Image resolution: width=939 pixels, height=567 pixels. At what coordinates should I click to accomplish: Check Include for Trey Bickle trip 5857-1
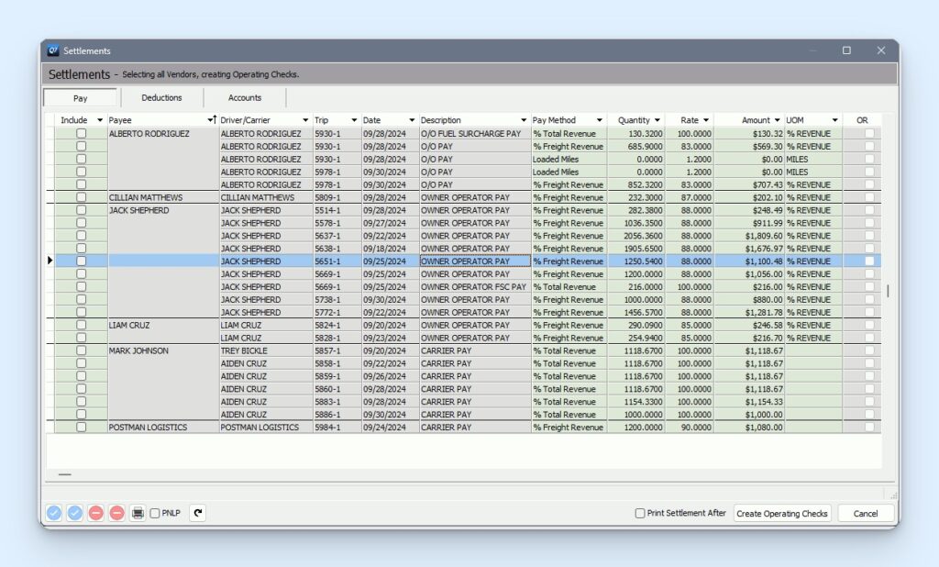pos(82,350)
